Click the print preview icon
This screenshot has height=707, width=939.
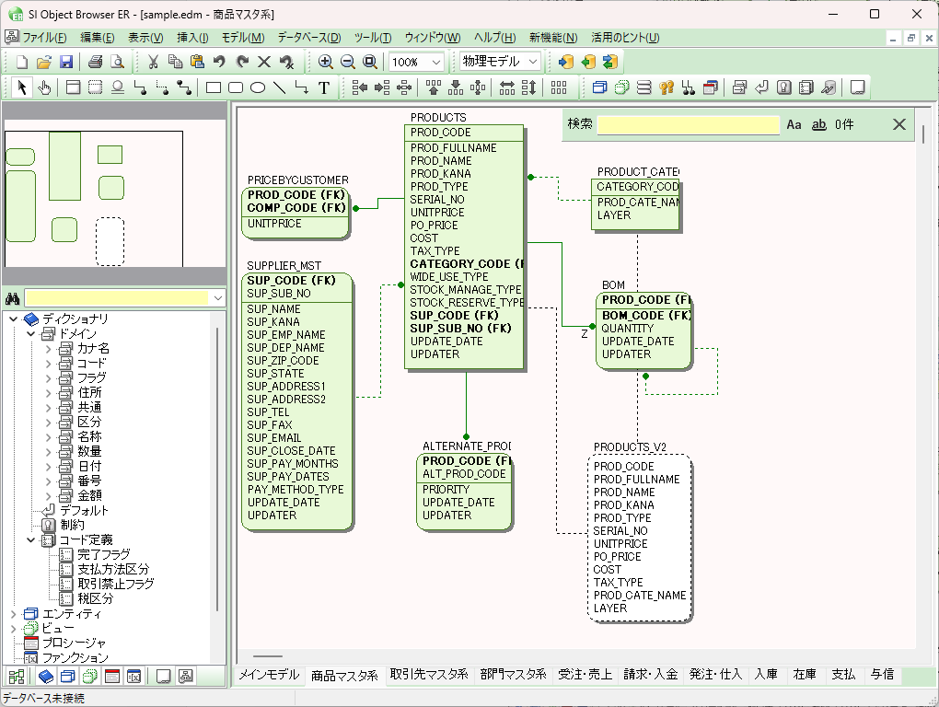pos(118,62)
